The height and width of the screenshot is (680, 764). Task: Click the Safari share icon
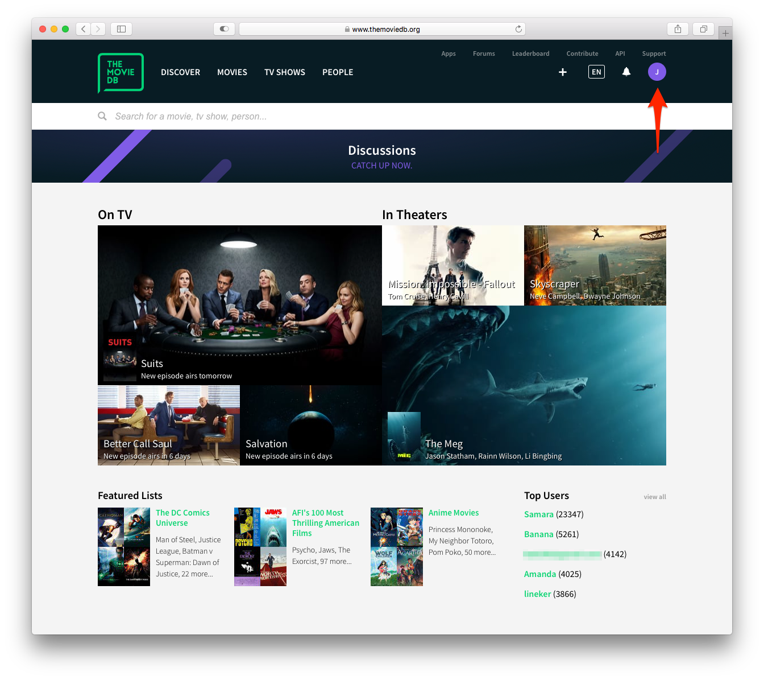click(678, 28)
